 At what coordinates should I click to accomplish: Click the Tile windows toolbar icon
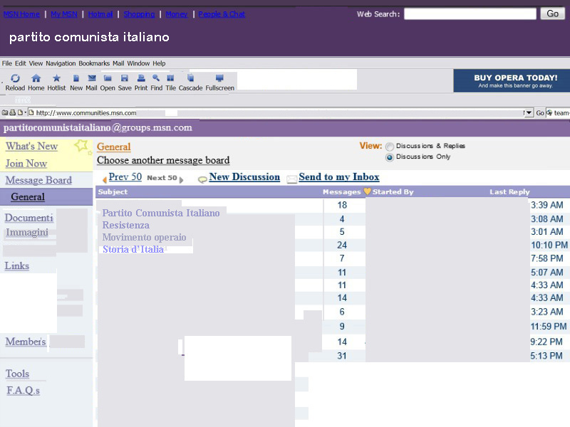pos(170,78)
